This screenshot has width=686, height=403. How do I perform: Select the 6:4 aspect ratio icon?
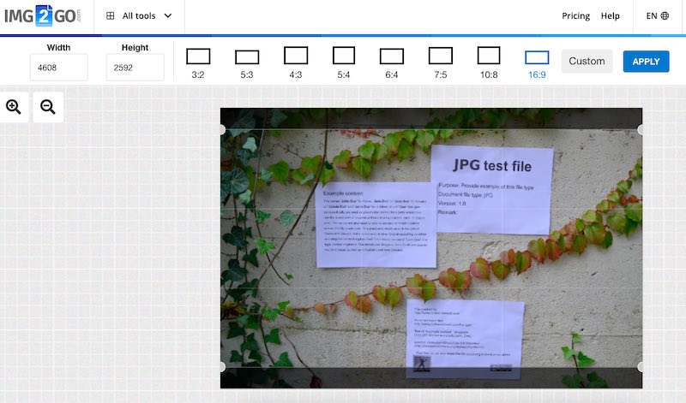pos(392,57)
